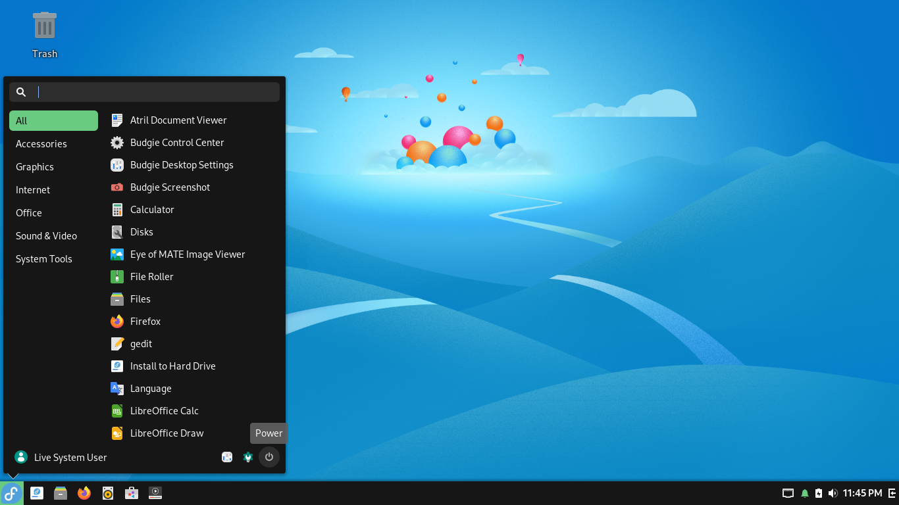
Task: Launch Firefox from the taskbar
Action: (84, 493)
